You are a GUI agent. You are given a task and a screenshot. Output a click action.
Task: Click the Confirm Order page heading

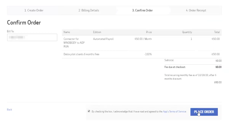point(24,22)
